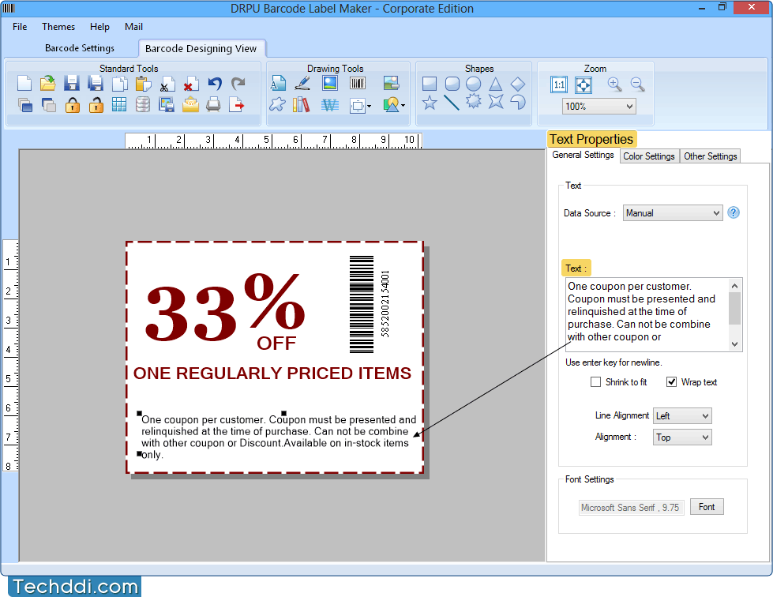Zoom in with the plus magnifier
This screenshot has width=773, height=597.
[614, 84]
